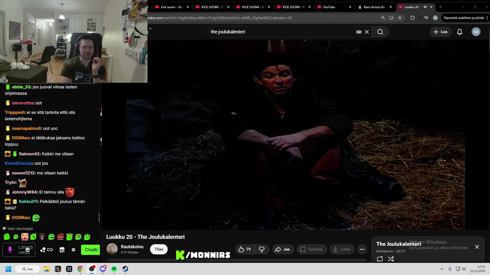
Task: Open the Chrome three-dot menu
Action: [x=487, y=18]
